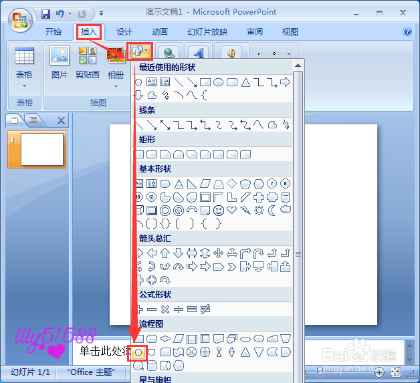Click the hyperlink globe icon
The image size is (420, 383).
(x=169, y=53)
